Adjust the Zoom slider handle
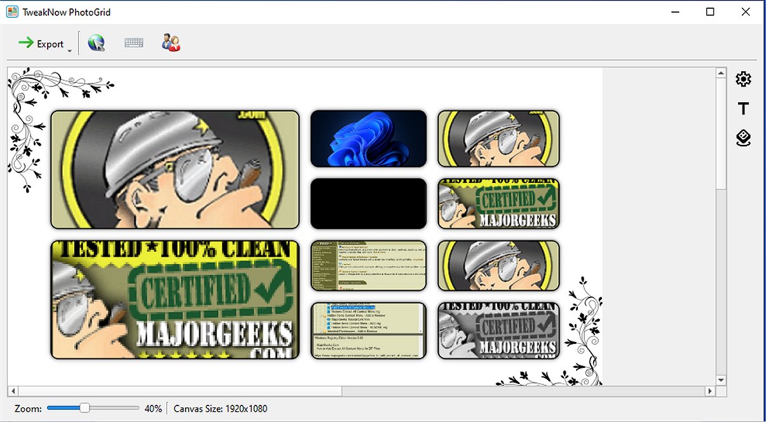This screenshot has height=422, width=766. click(85, 408)
